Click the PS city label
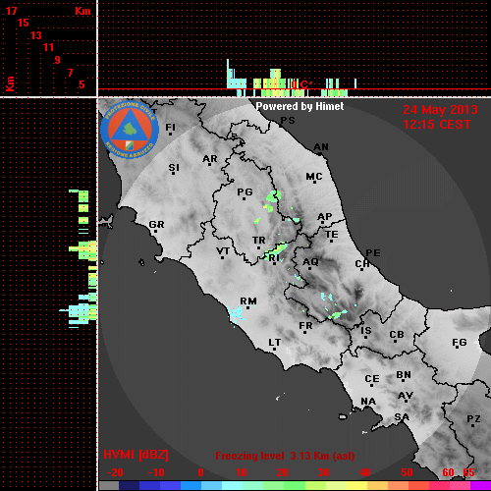Viewport: 491px width, 491px height. pos(288,121)
